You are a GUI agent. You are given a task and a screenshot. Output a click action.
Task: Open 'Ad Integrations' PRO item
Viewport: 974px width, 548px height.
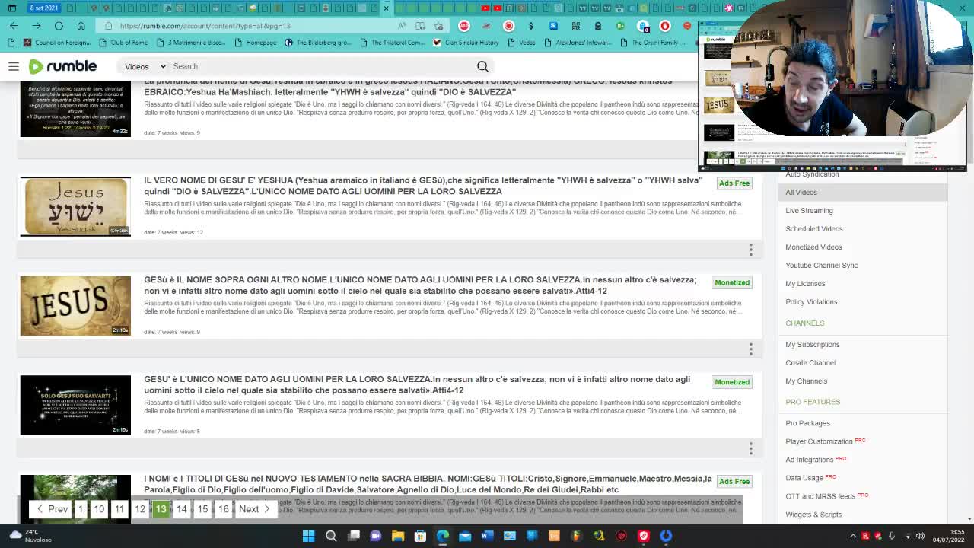coord(816,460)
